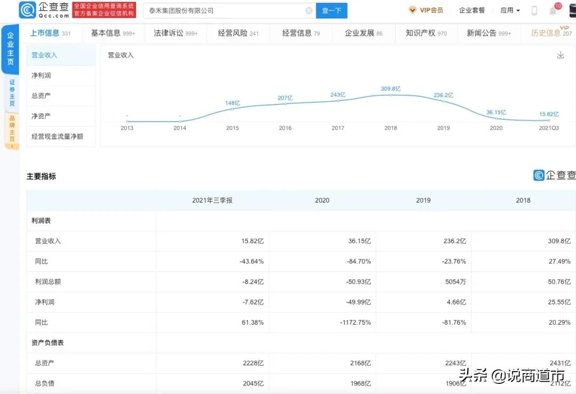Switch to 历史信息 VIP tab
The height and width of the screenshot is (394, 576).
point(551,33)
